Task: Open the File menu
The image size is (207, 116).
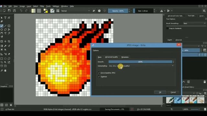Action: (x=5, y=6)
